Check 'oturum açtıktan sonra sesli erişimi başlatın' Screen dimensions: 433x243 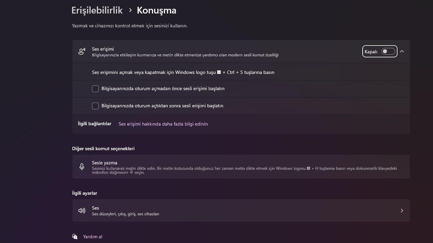click(95, 105)
